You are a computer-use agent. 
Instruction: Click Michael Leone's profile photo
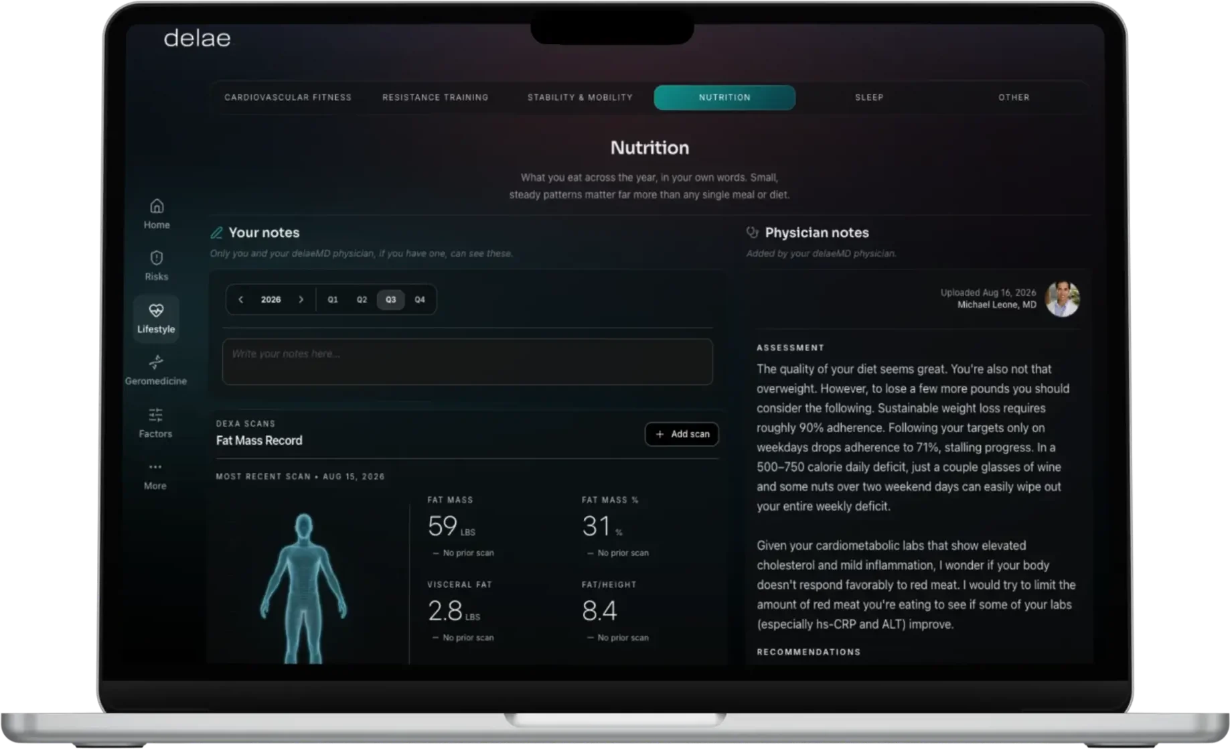tap(1063, 299)
